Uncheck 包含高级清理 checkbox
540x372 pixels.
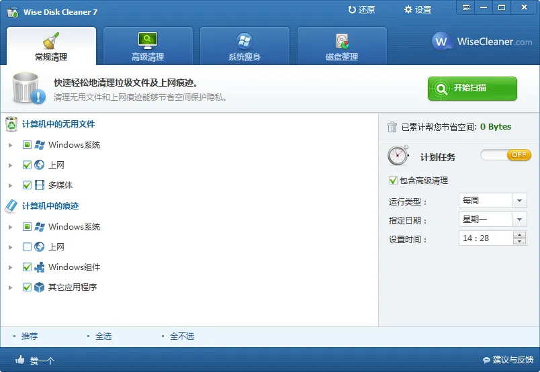[393, 180]
